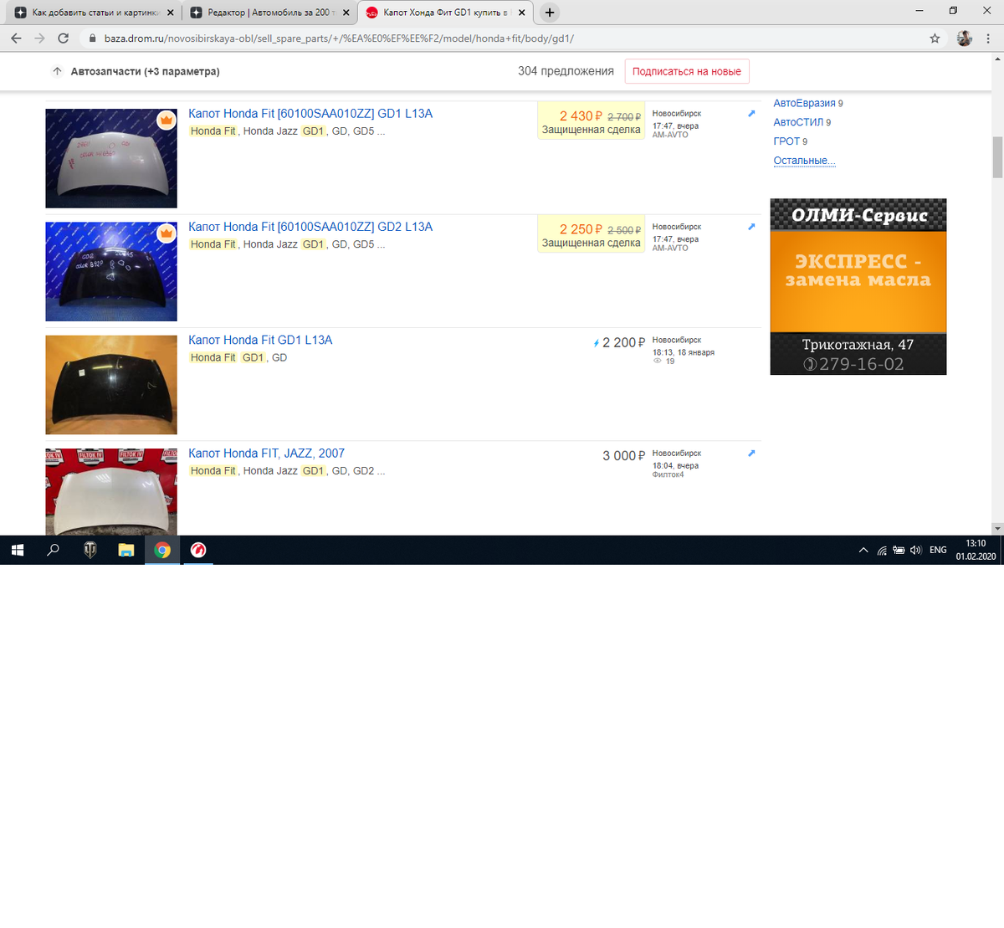Click 'AM-AVTO' seller under GD1 listing
Screen dimensions: 1004x928
[670, 135]
